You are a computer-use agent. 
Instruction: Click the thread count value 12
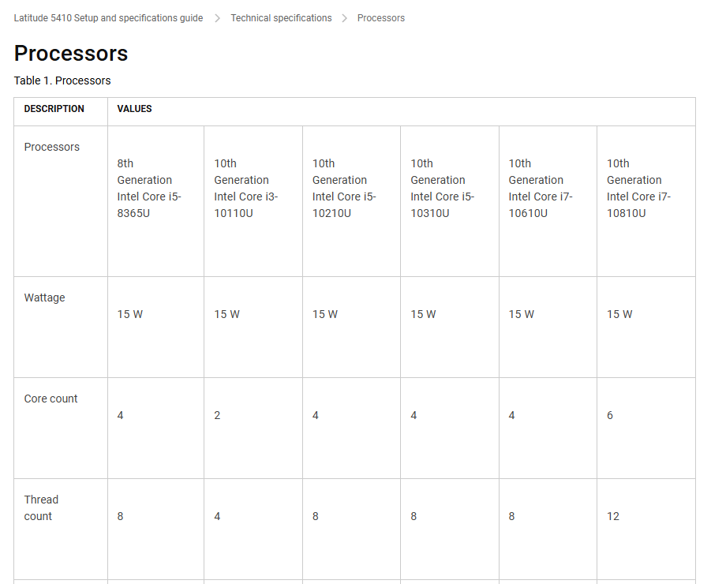(x=613, y=516)
